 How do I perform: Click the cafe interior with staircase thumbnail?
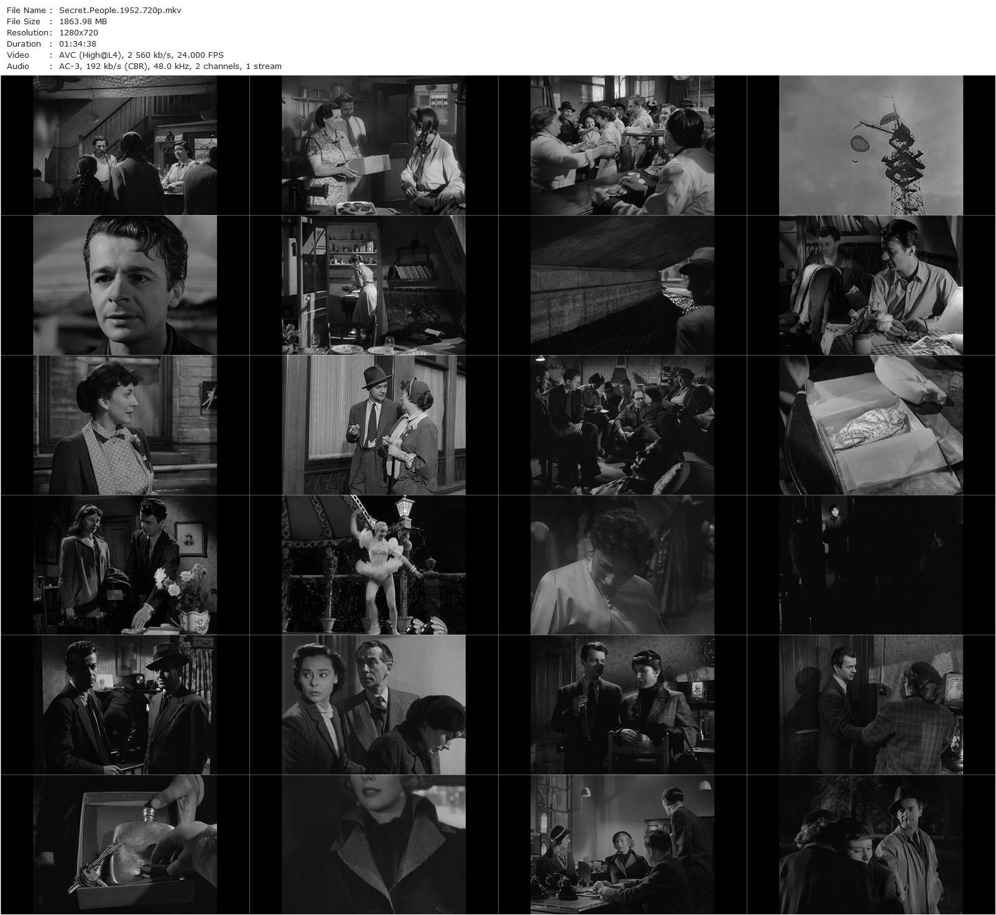pyautogui.click(x=124, y=145)
